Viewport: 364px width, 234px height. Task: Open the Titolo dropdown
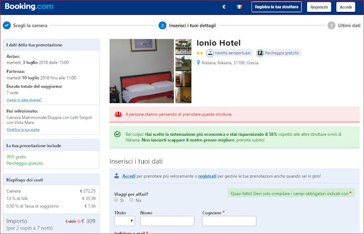(125, 221)
